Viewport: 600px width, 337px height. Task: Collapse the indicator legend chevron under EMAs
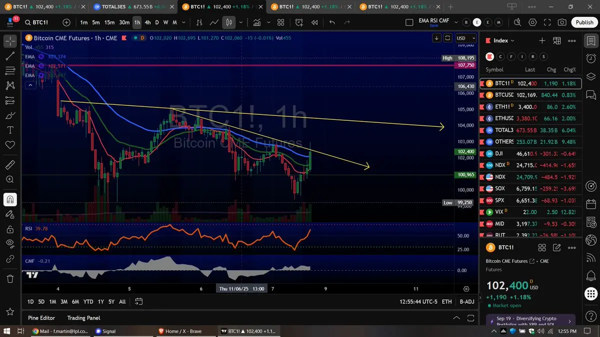(x=29, y=85)
